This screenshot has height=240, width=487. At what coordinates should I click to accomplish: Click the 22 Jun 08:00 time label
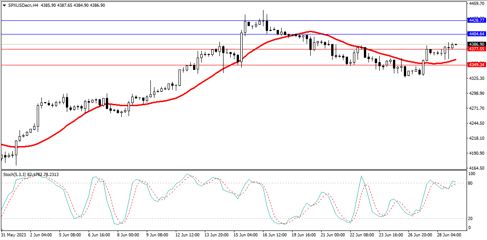[361, 235]
